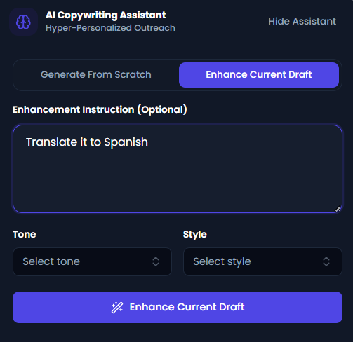This screenshot has height=342, width=353.
Task: Click the Select tone up-down chevron icon
Action: pos(156,261)
